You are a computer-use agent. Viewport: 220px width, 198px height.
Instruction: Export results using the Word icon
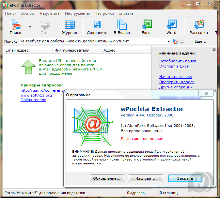171,27
